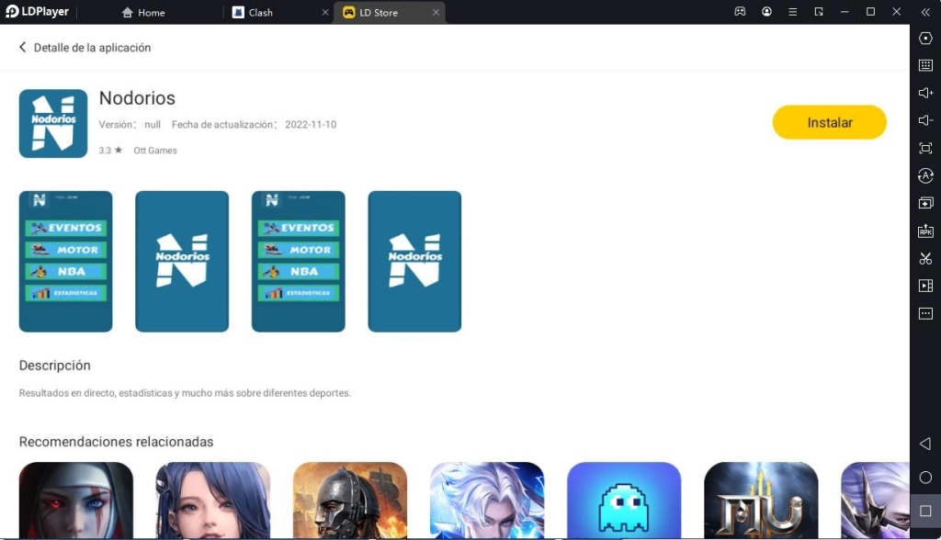Show more tools via the ellipsis icon
Screen dimensions: 941x540
point(925,313)
